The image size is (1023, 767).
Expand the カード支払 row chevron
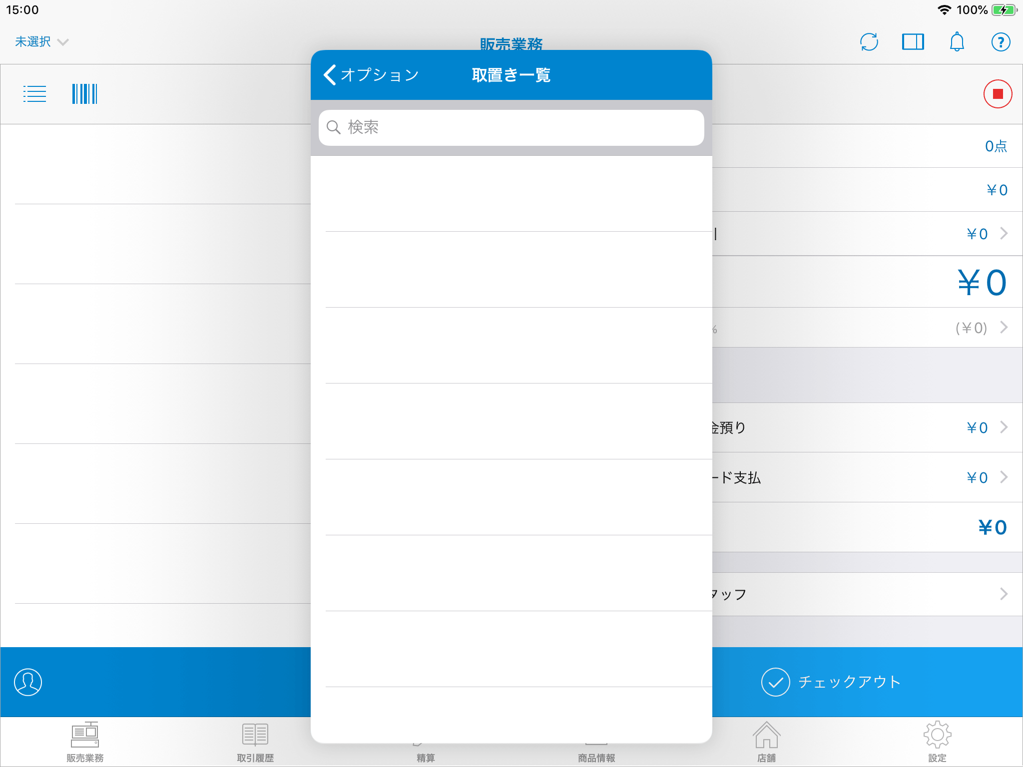point(1005,477)
